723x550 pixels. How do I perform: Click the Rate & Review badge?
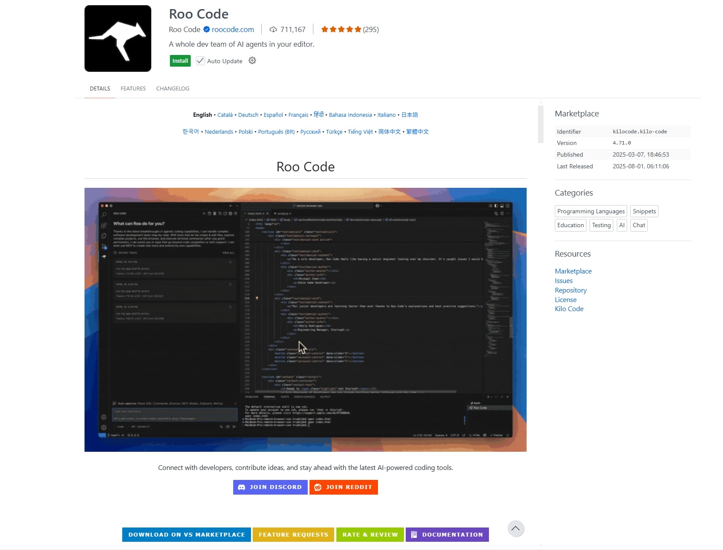pos(370,534)
